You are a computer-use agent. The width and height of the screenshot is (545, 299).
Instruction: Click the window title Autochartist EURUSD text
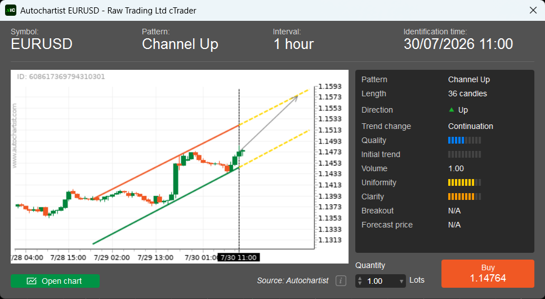[x=108, y=11]
